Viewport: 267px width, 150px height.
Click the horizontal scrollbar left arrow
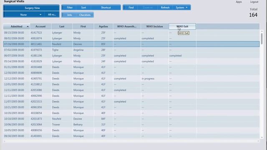coord(5,141)
